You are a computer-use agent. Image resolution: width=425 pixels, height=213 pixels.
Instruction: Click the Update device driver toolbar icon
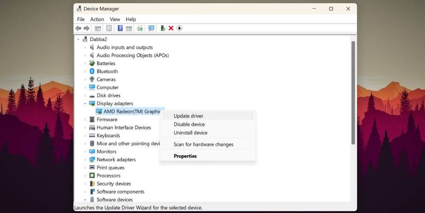[140, 28]
